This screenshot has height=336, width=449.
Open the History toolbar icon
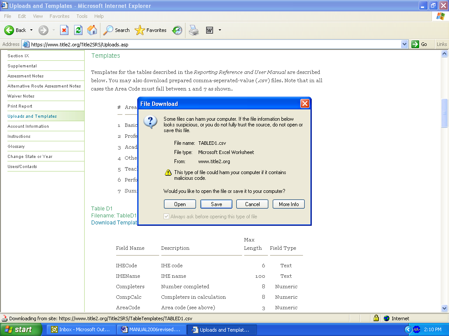click(177, 30)
